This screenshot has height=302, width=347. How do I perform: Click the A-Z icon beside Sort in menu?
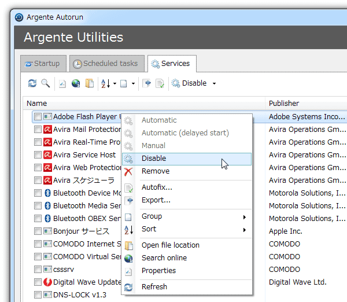[128, 230]
